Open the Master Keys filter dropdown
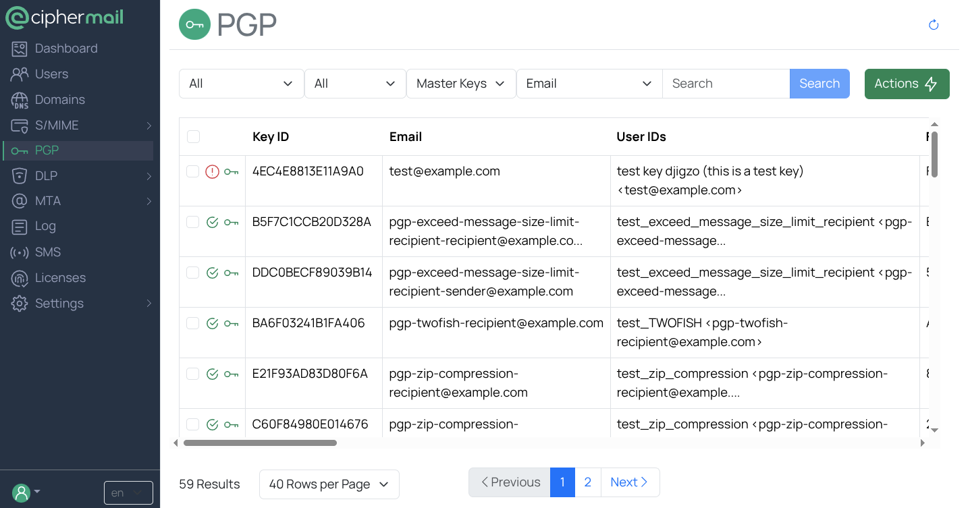The height and width of the screenshot is (508, 968). [x=460, y=84]
